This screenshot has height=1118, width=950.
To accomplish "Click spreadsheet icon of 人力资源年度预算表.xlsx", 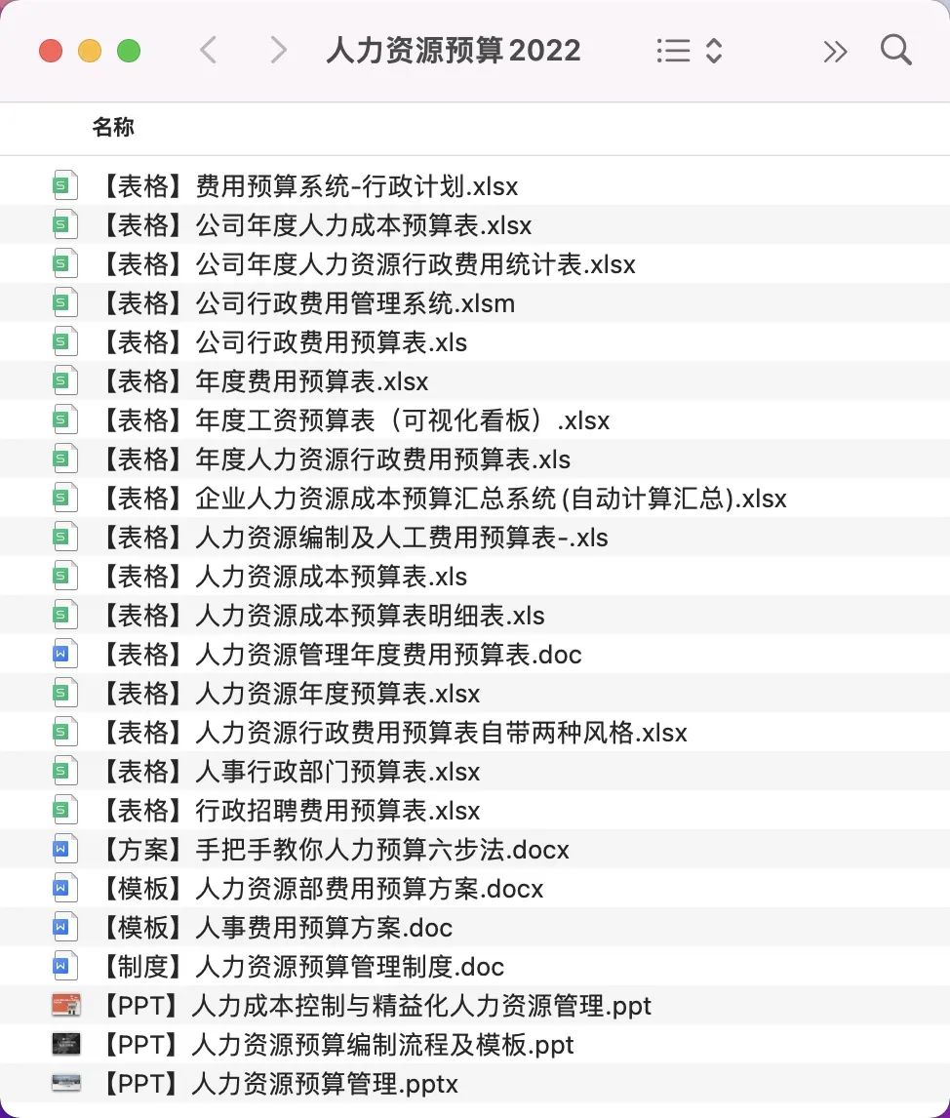I will pos(64,693).
